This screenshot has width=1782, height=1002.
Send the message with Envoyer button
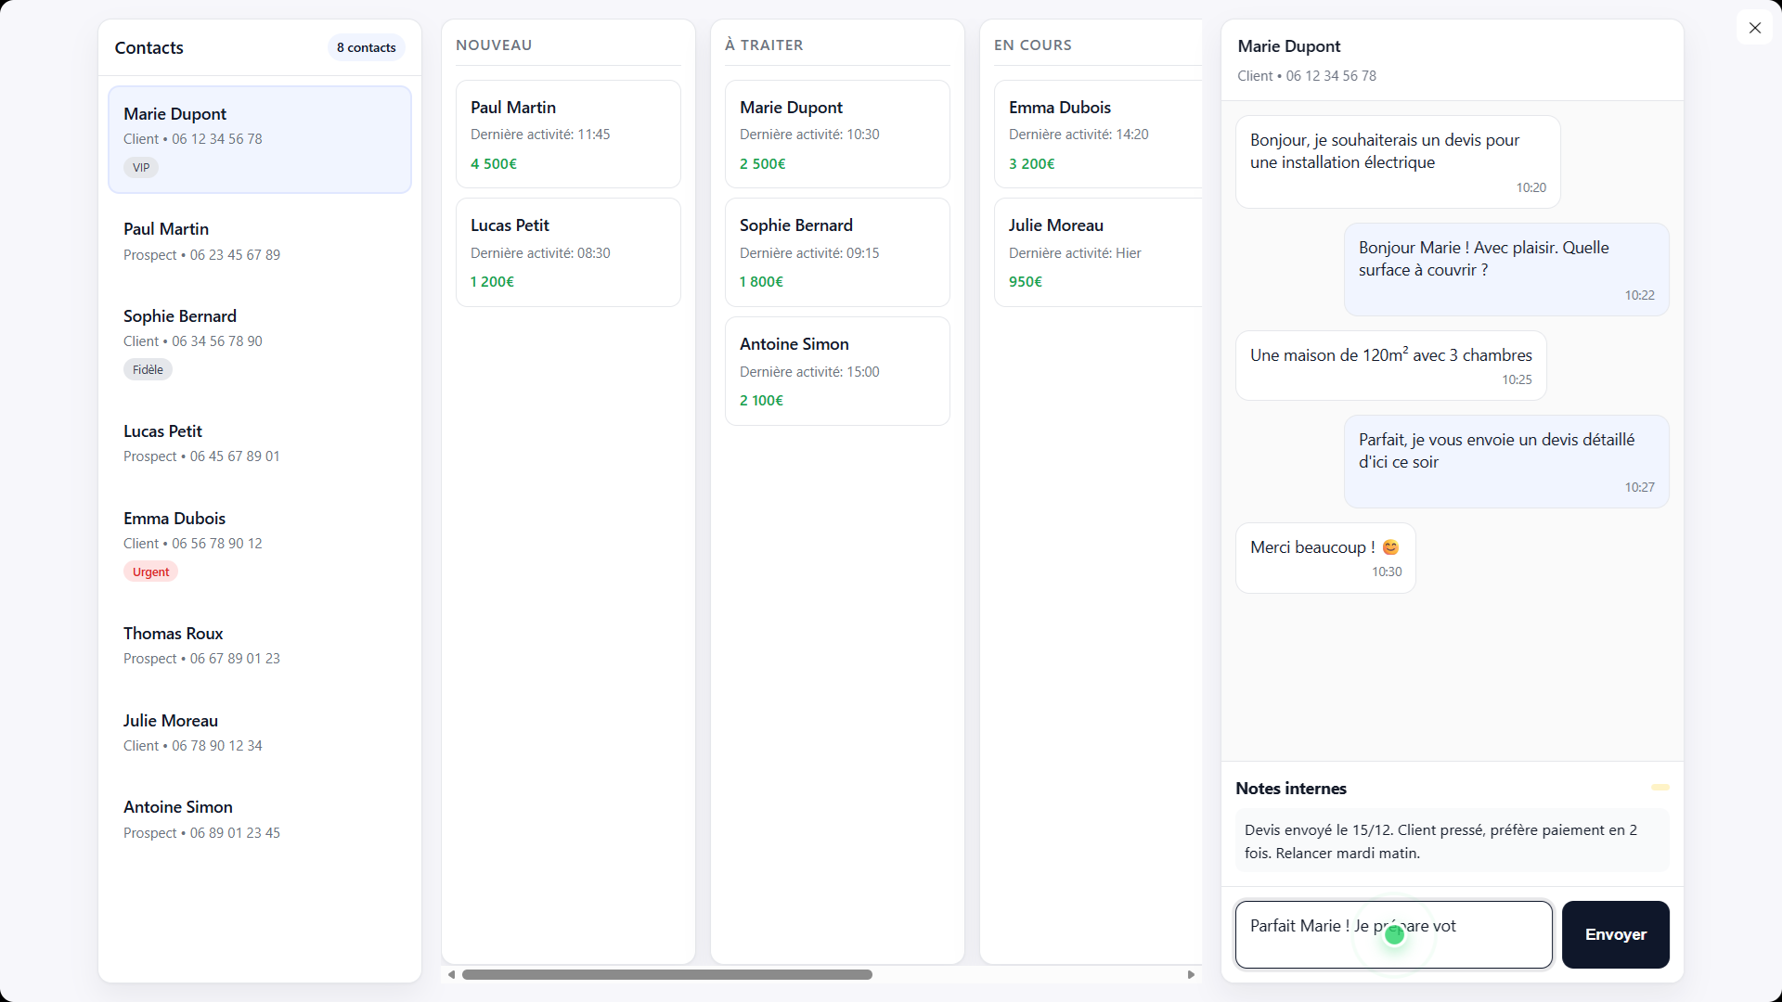1615,934
